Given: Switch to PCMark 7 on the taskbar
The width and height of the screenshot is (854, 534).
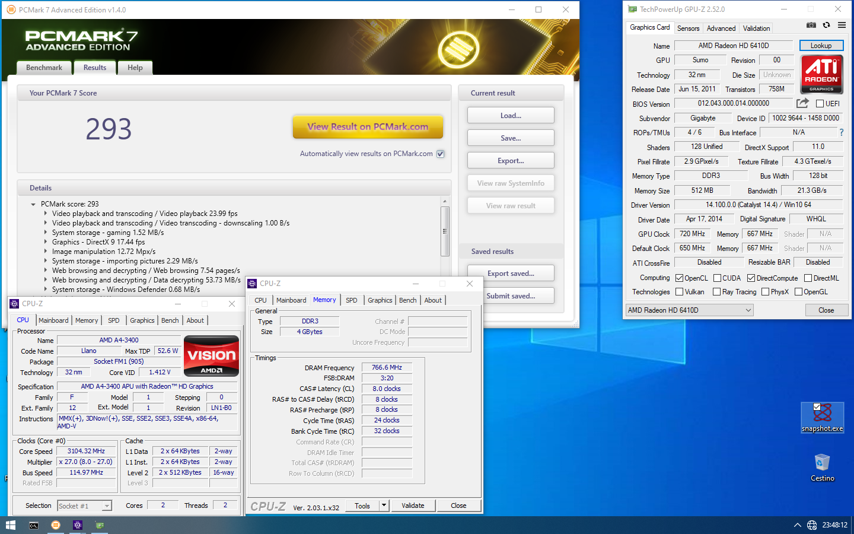Looking at the screenshot, I should pyautogui.click(x=56, y=525).
